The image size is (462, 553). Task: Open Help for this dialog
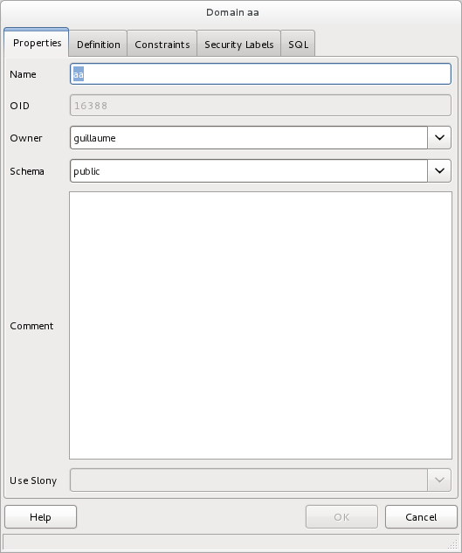pyautogui.click(x=40, y=516)
